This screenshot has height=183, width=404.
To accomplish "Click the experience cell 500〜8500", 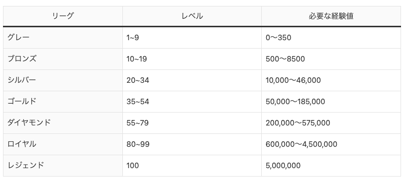I will pos(331,59).
